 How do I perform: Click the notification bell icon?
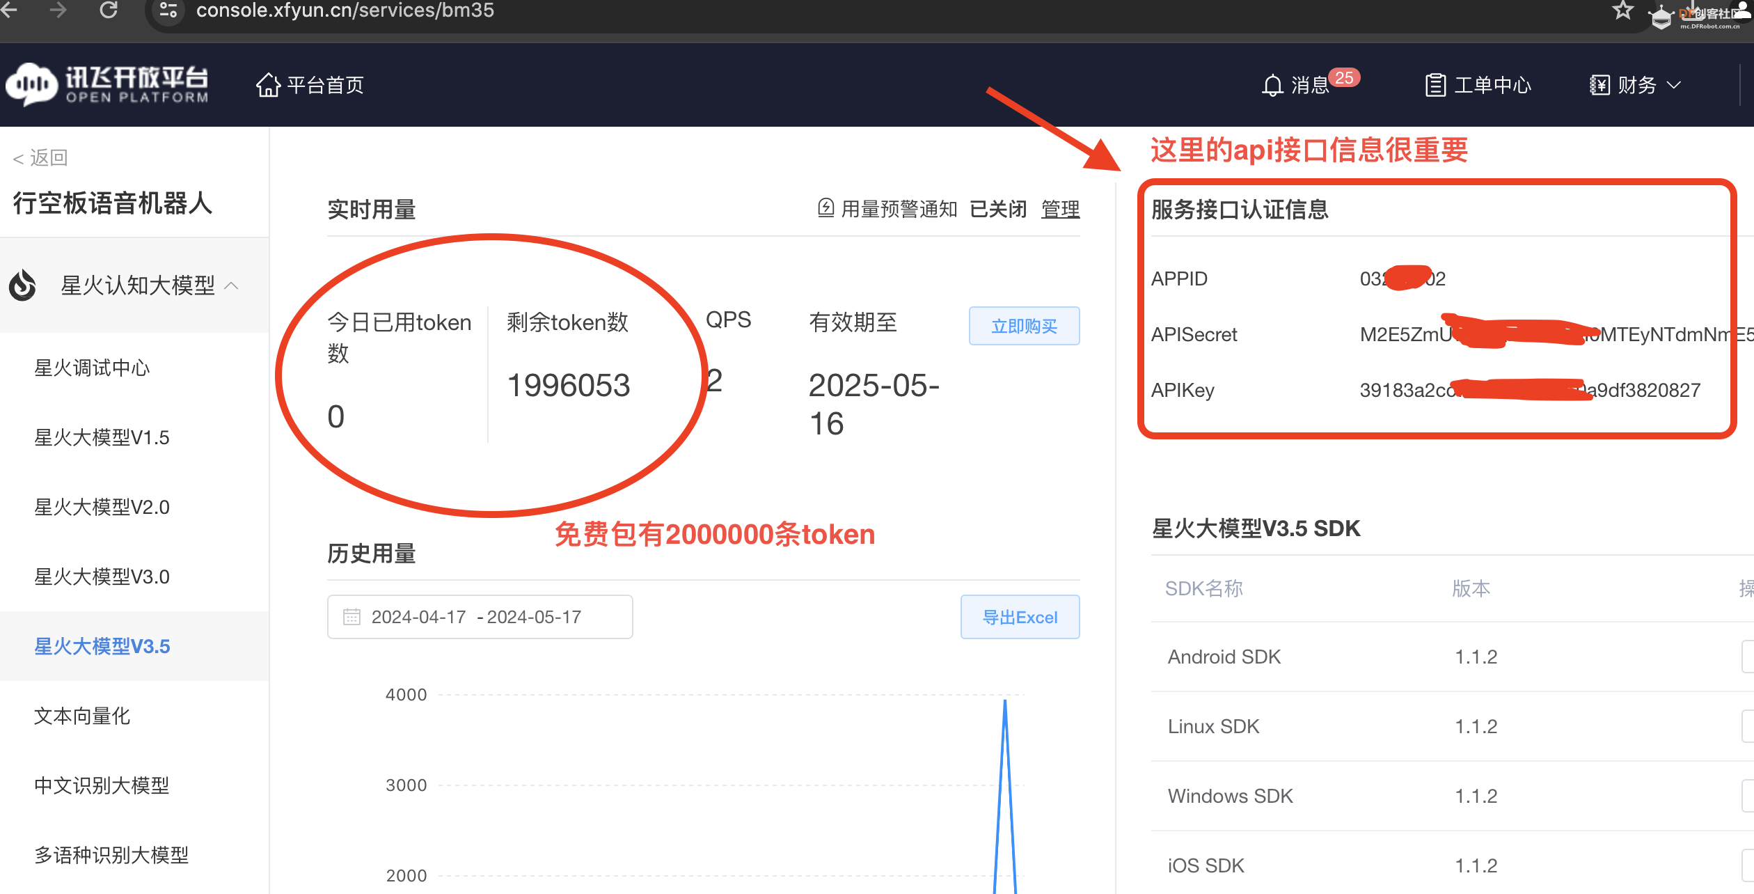pyautogui.click(x=1272, y=85)
